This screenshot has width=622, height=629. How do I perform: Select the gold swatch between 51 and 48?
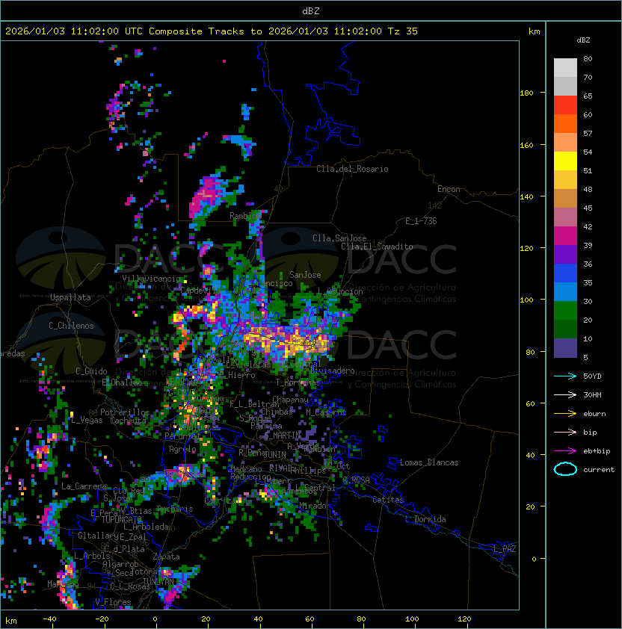click(565, 180)
